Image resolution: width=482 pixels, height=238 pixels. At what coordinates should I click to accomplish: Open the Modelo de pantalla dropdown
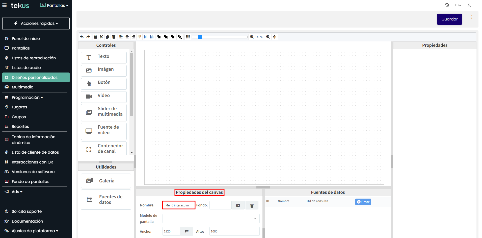tap(211, 219)
